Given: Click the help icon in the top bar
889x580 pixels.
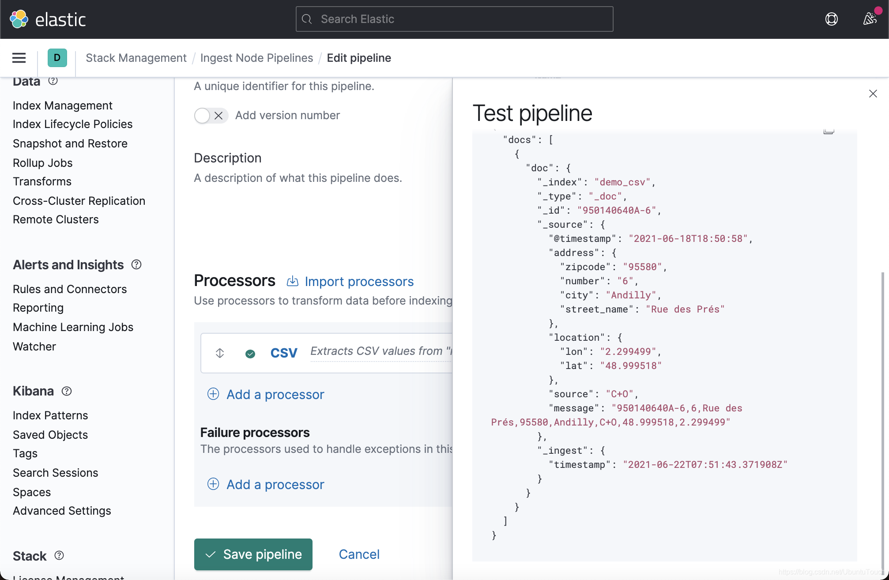Looking at the screenshot, I should [x=831, y=19].
